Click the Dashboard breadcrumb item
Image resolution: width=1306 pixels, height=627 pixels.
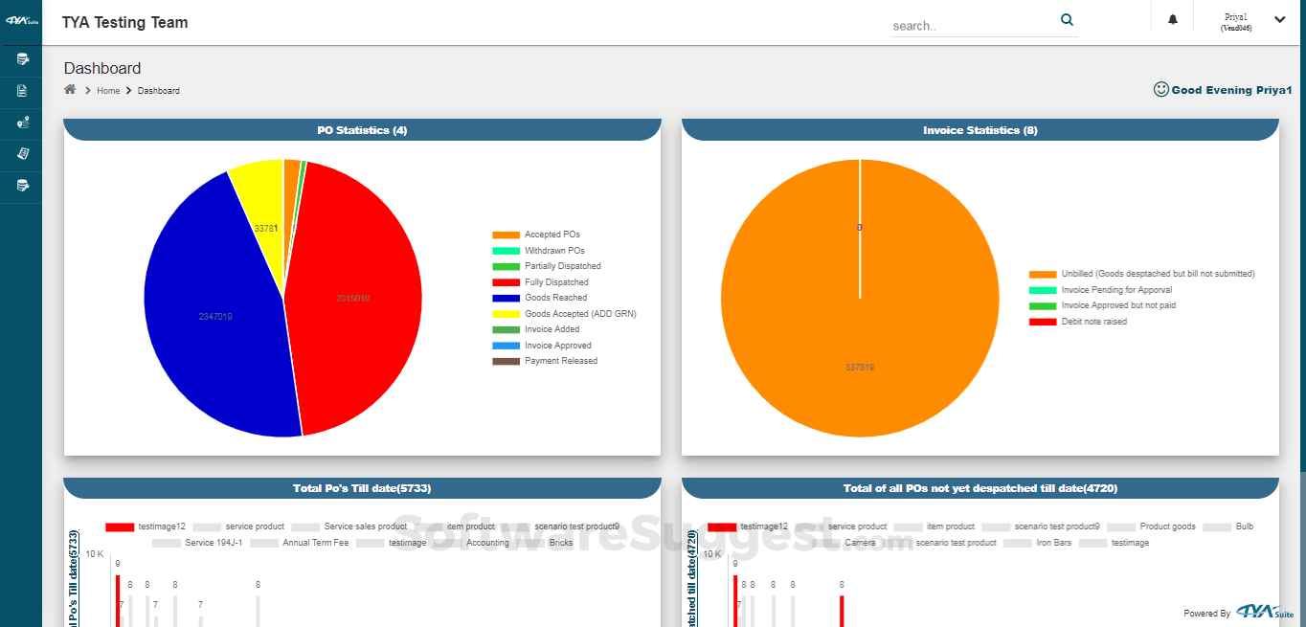[159, 91]
